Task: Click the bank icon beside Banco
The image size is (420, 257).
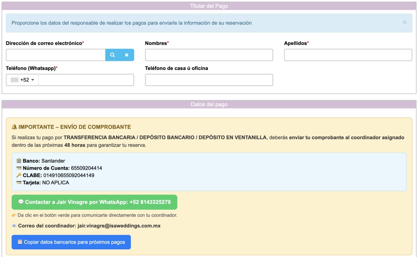Action: click(x=19, y=161)
